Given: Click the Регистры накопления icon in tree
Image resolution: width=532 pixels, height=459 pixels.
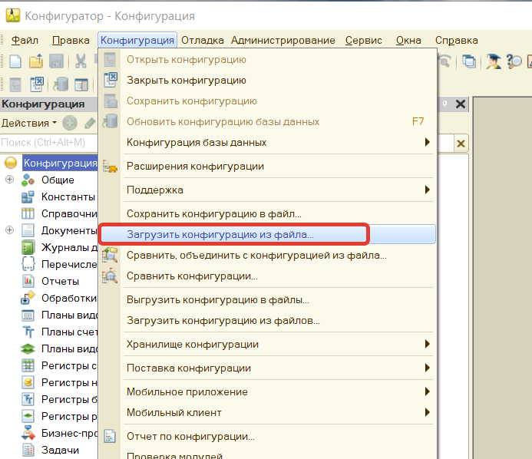Looking at the screenshot, I should [x=28, y=382].
